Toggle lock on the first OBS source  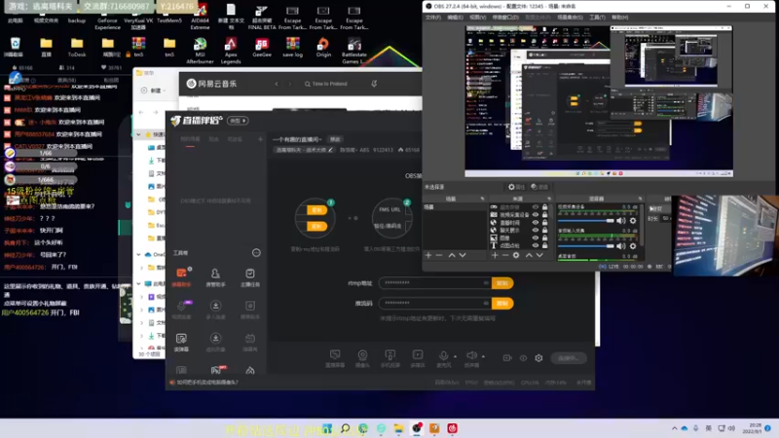pyautogui.click(x=545, y=207)
